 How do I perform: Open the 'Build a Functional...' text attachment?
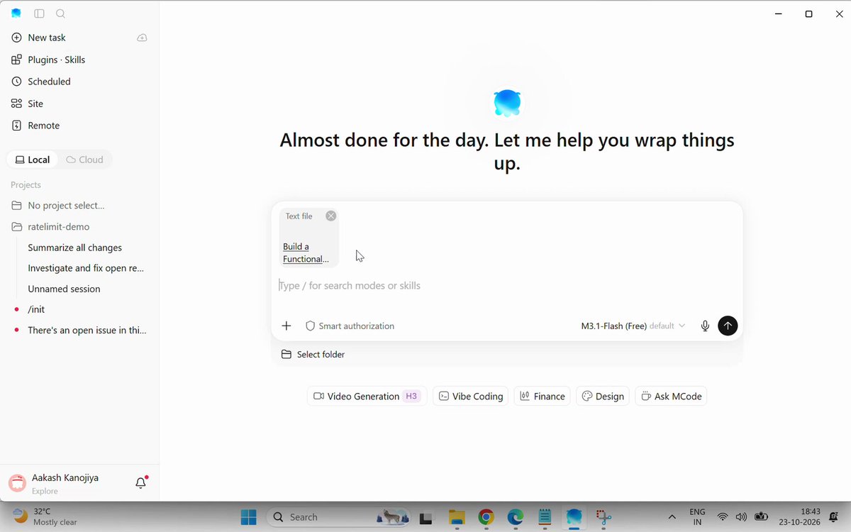pyautogui.click(x=306, y=253)
